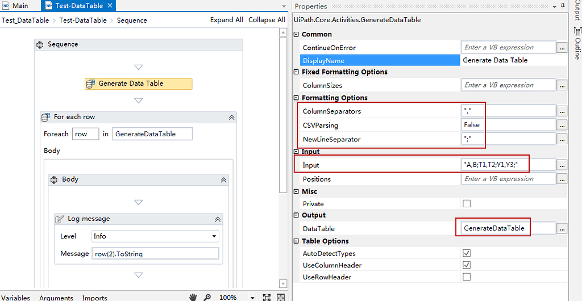582x301 pixels.
Task: Collapse the Table Options section
Action: [296, 241]
